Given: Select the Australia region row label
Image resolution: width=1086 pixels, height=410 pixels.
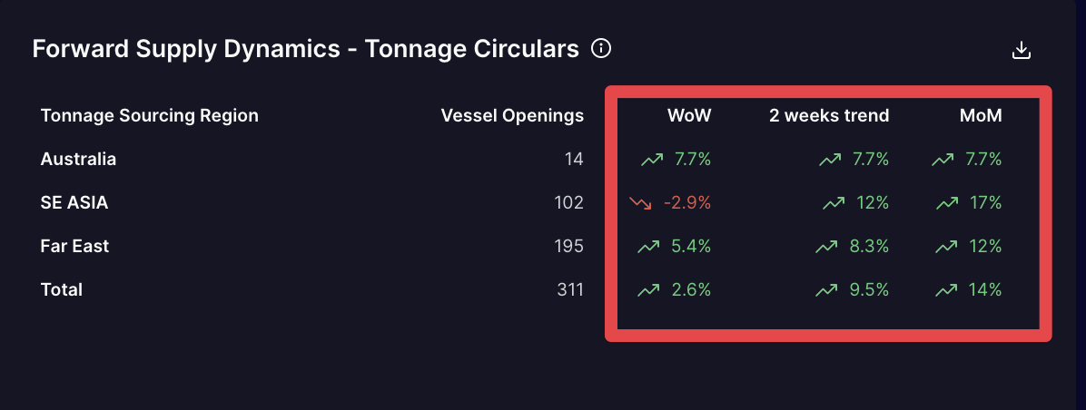Looking at the screenshot, I should pyautogui.click(x=78, y=160).
